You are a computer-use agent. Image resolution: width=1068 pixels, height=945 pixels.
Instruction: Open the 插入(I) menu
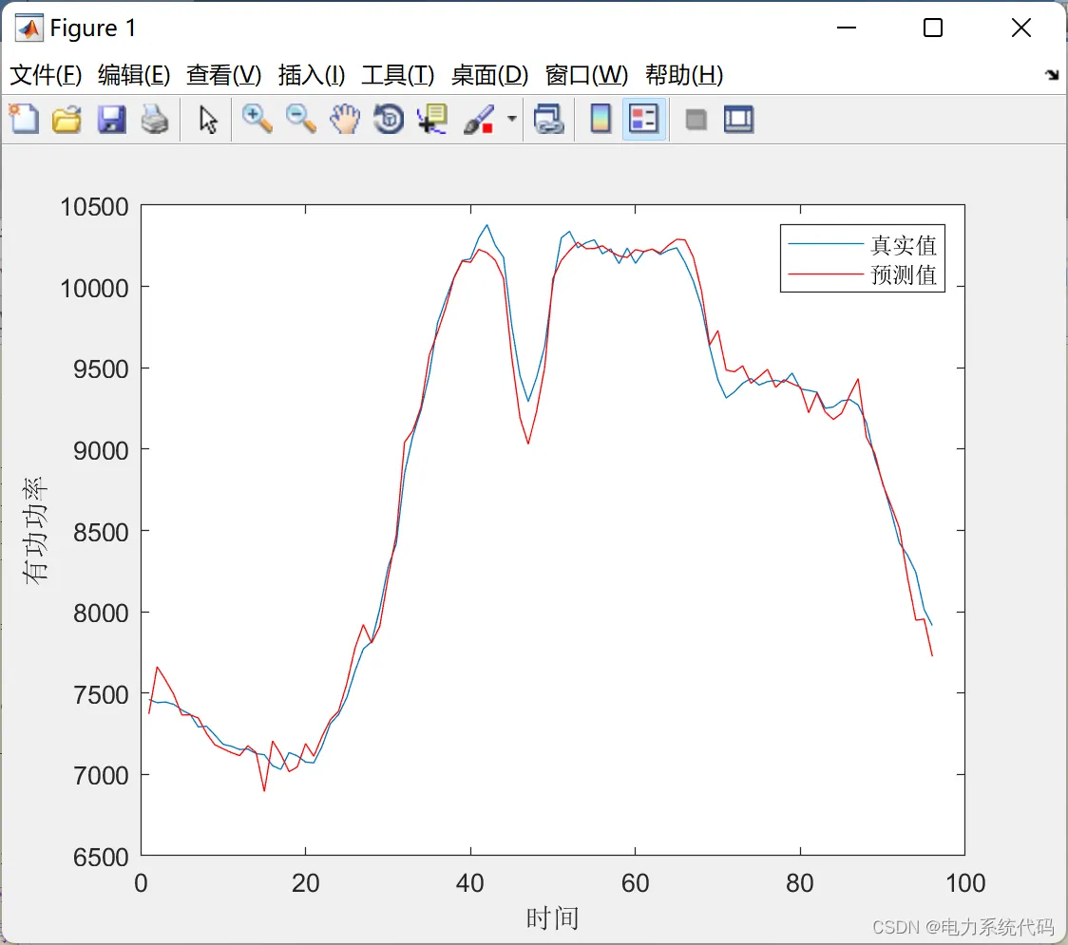click(x=312, y=75)
